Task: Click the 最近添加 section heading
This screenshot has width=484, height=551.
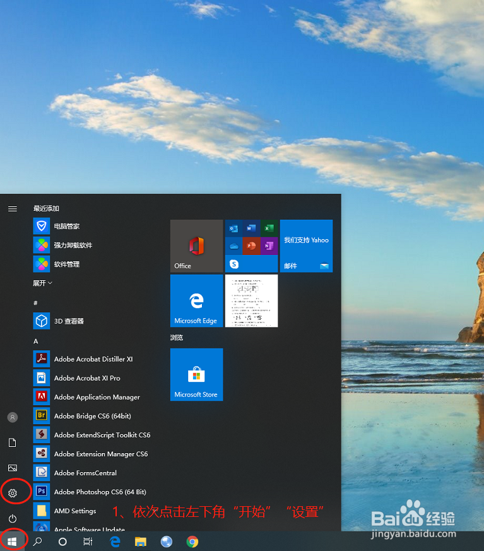Action: [46, 208]
